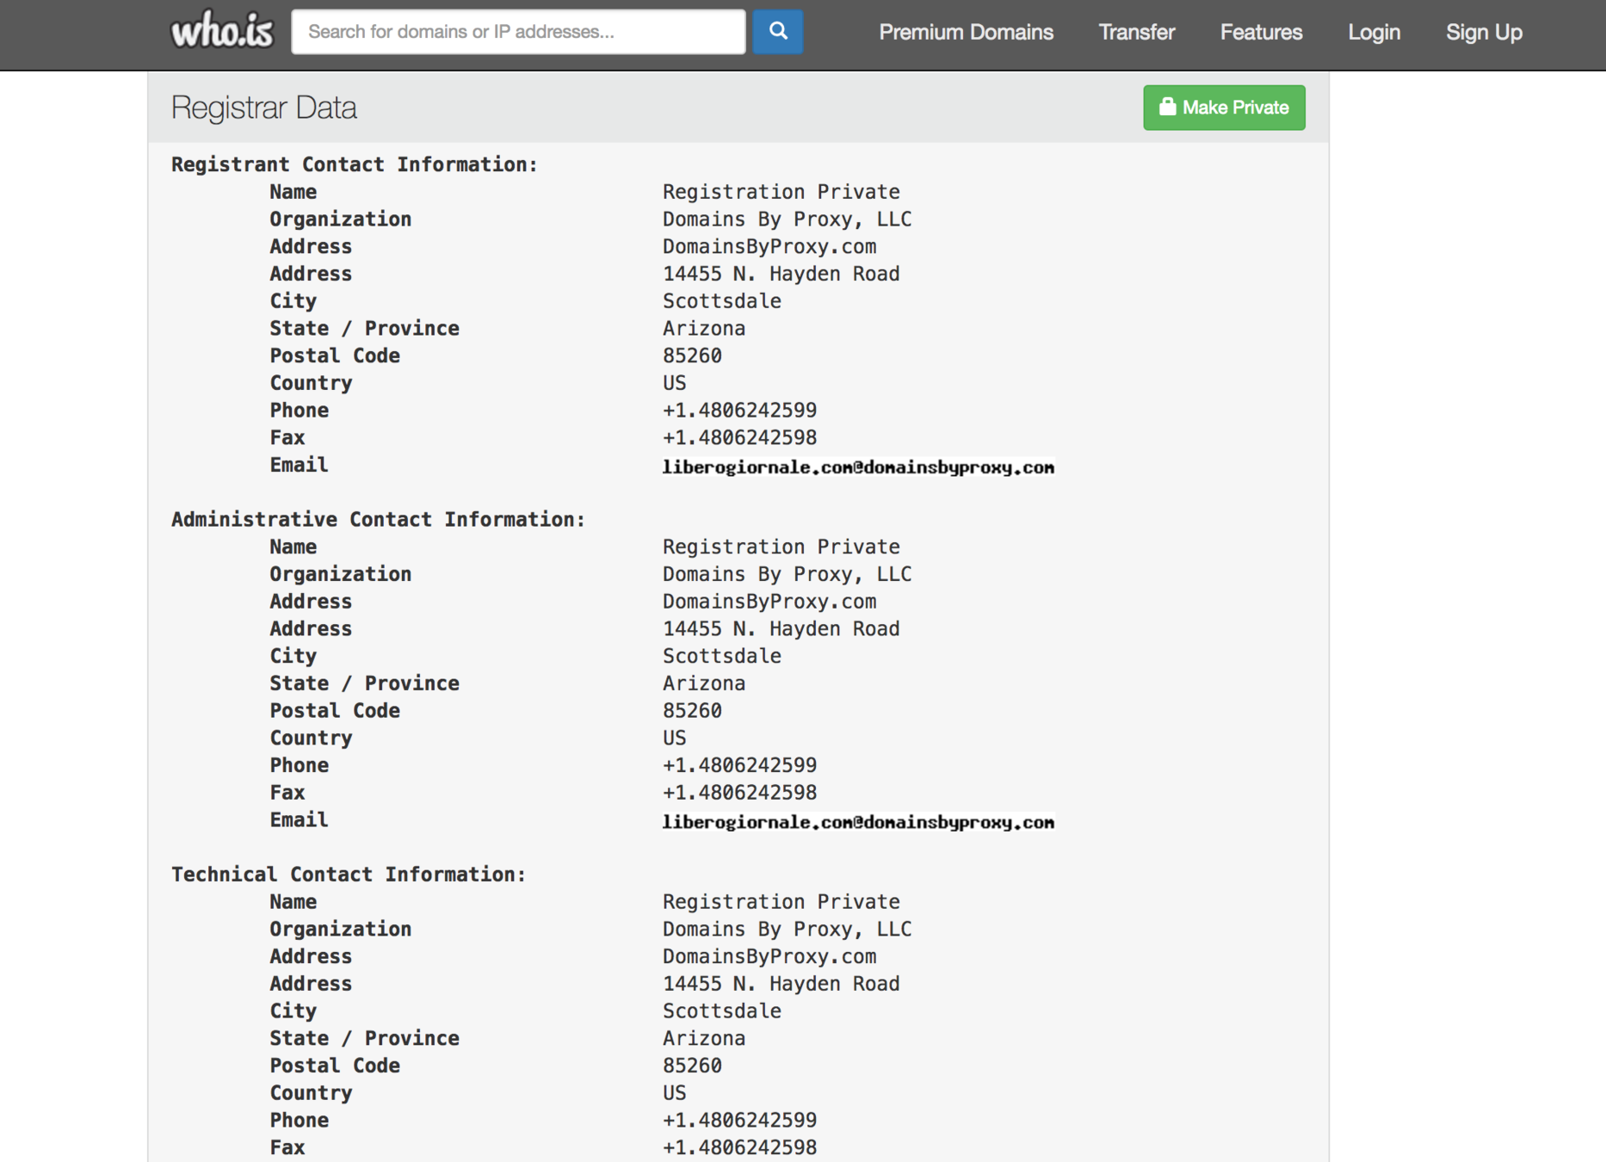The width and height of the screenshot is (1606, 1162).
Task: Select Registrant address DomainsByProxy.com
Action: pyautogui.click(x=769, y=246)
